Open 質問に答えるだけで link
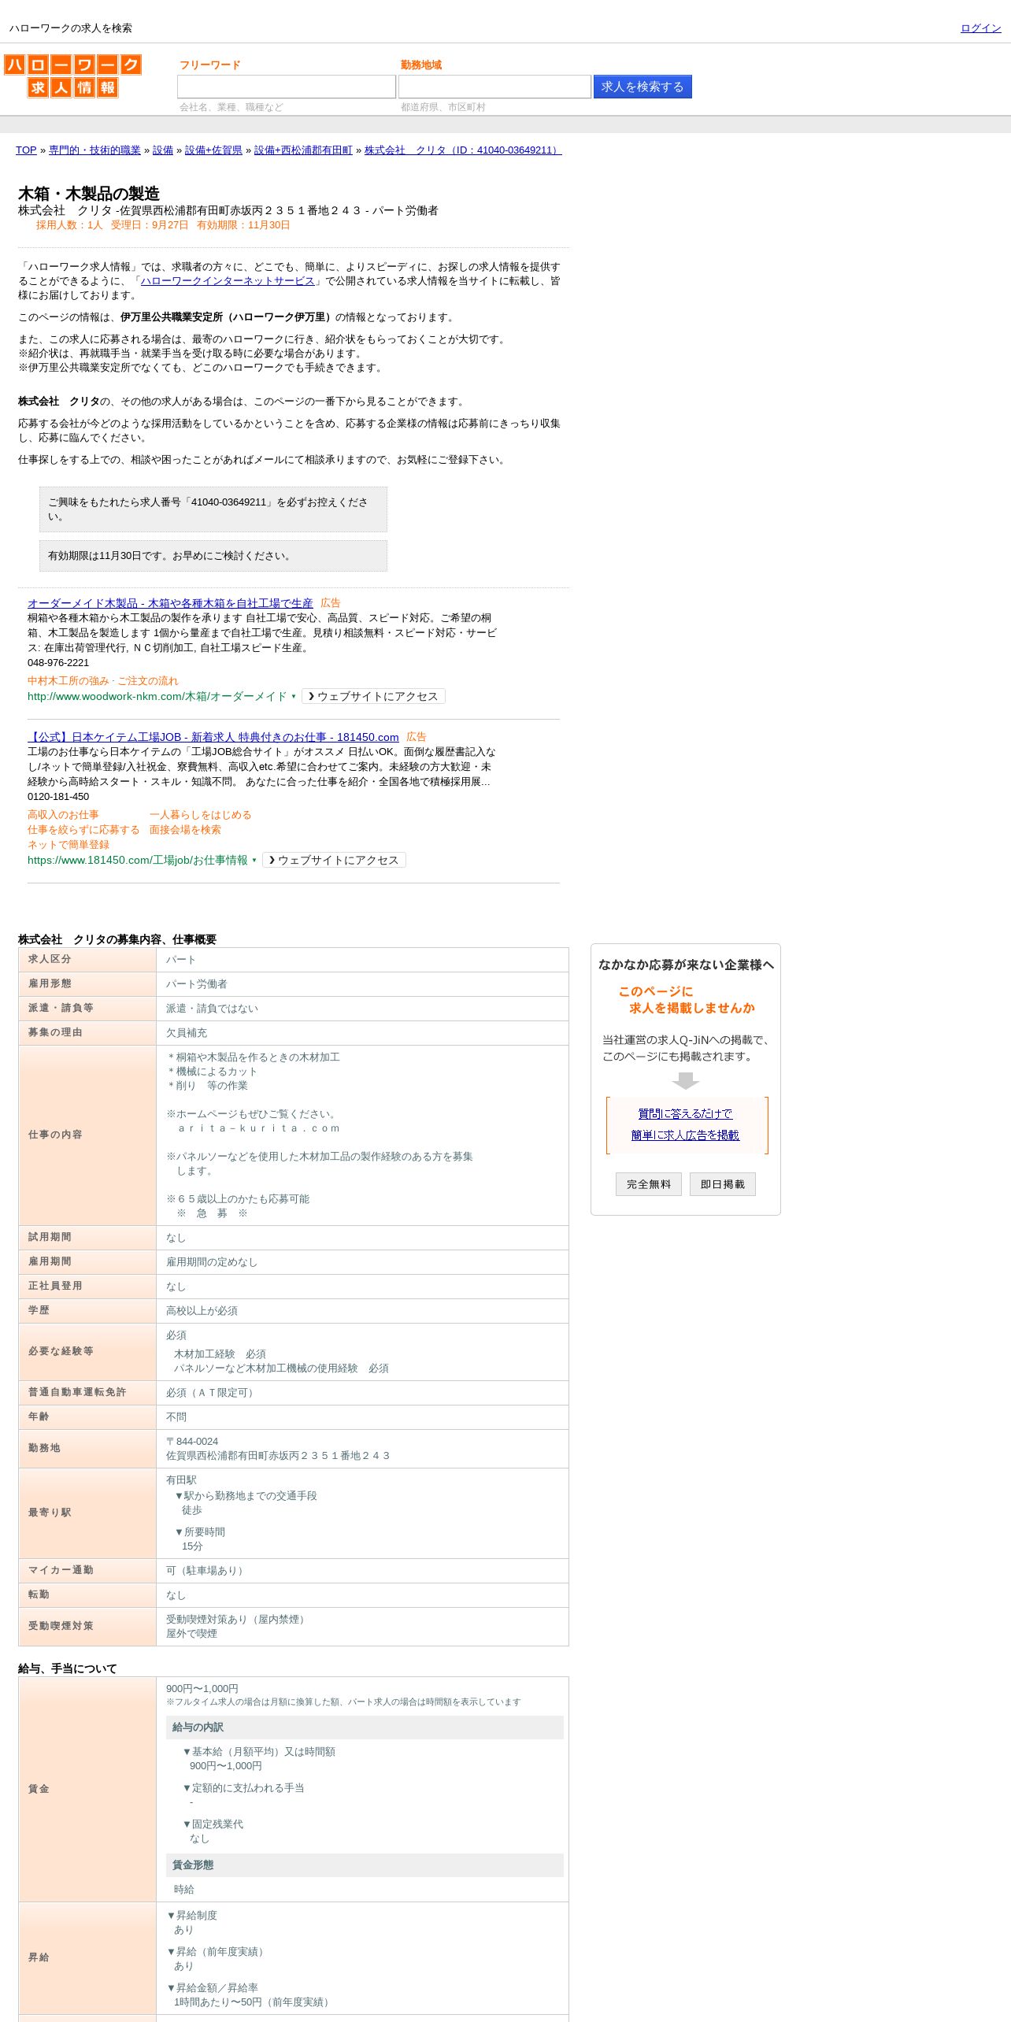The image size is (1011, 2022). tap(685, 1114)
